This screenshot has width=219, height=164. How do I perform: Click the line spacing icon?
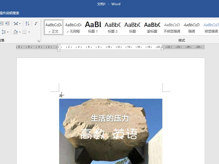tap(4, 32)
